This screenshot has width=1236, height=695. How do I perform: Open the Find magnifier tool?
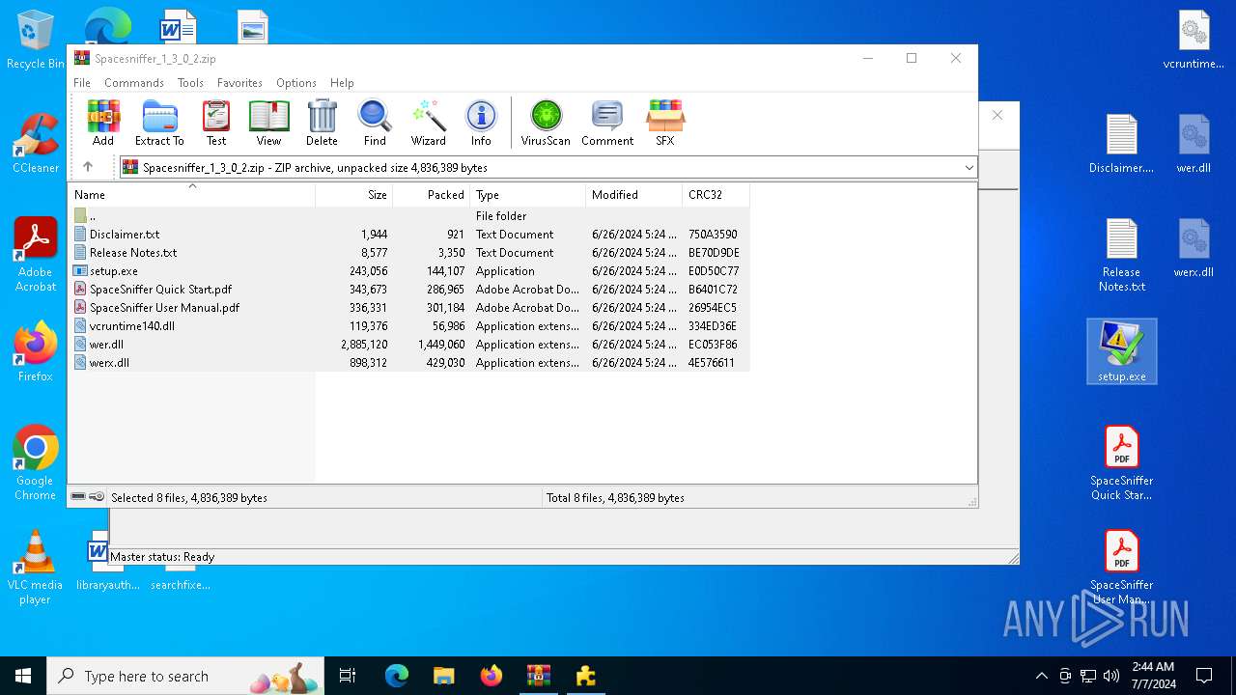pos(375,123)
